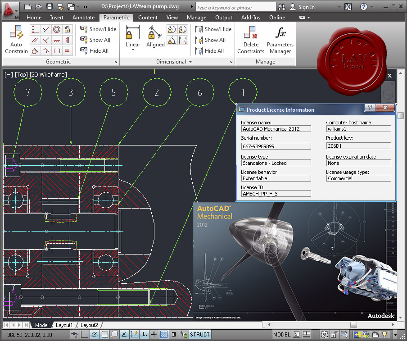This screenshot has height=341, width=407.
Task: Apply the Fix (padlock) geometric constraint
Action: [x=67, y=29]
